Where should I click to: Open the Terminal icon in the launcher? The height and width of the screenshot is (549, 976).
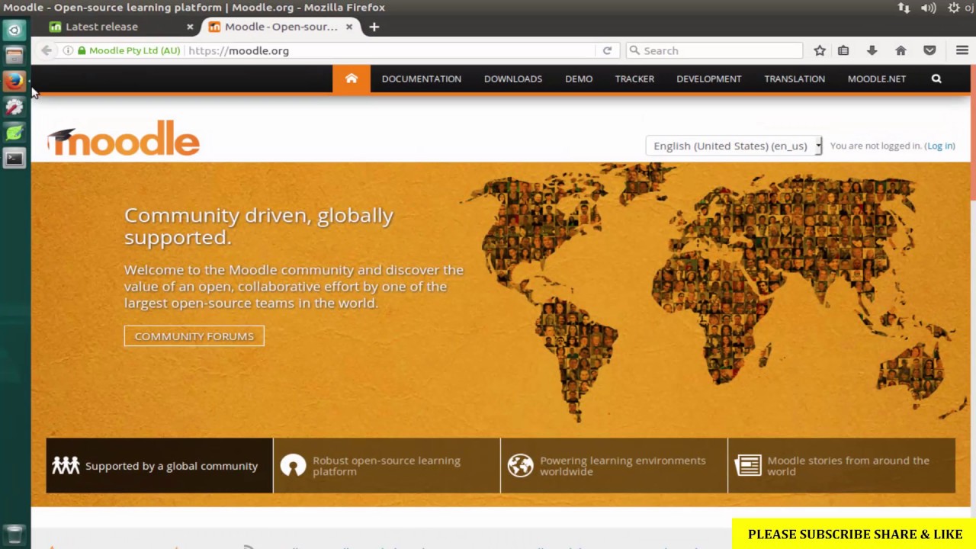click(14, 159)
